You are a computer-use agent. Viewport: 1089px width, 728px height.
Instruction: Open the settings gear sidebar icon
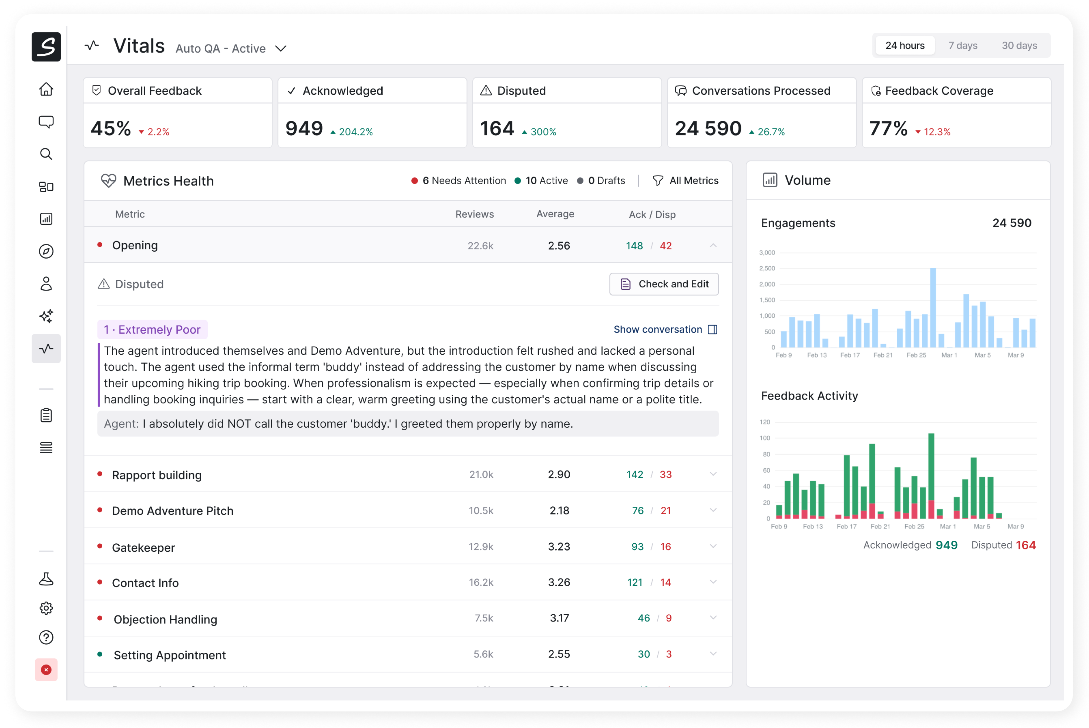pyautogui.click(x=46, y=608)
